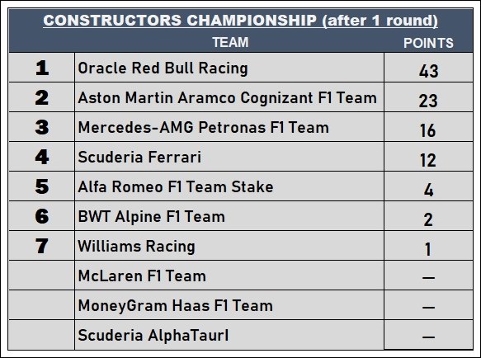Click the MoneyGram Haas F1 Team cell

[229, 305]
